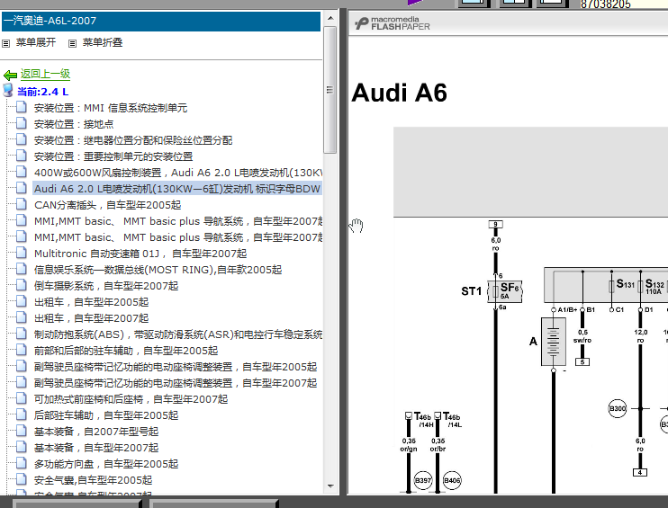
Task: Click B406 node circle in diagram
Action: pyautogui.click(x=452, y=480)
